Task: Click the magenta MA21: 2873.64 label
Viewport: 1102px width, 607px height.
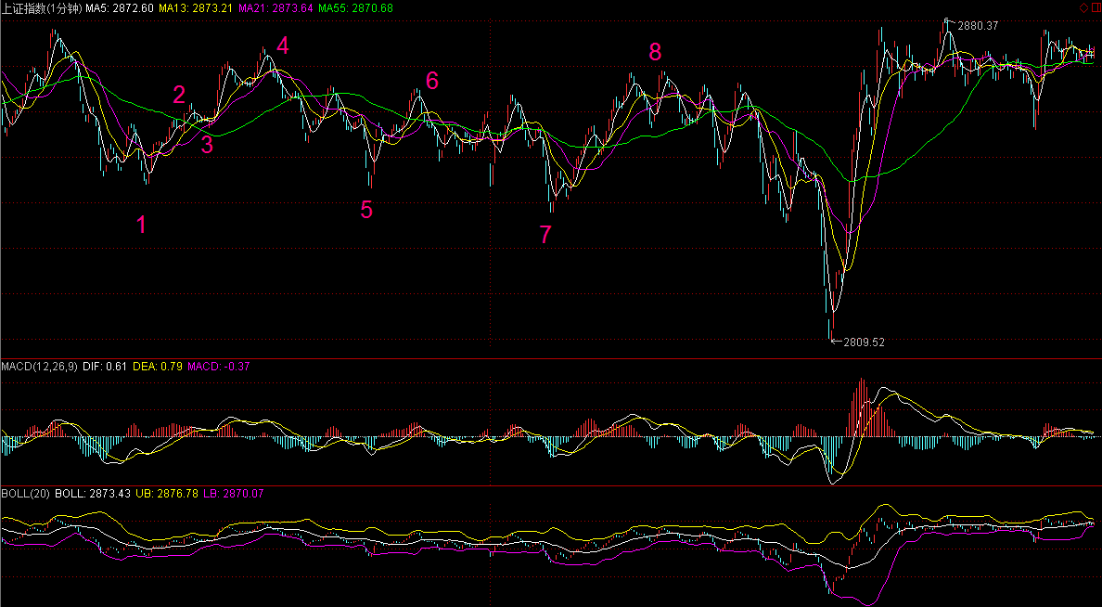Action: tap(275, 8)
